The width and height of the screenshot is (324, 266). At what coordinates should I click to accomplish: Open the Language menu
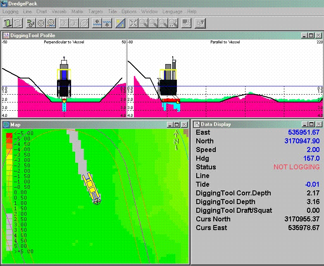[x=172, y=12]
